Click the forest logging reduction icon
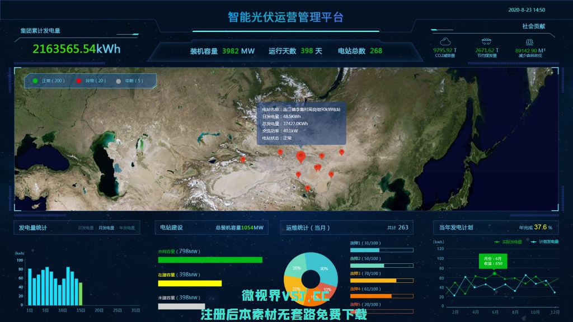 click(x=529, y=41)
